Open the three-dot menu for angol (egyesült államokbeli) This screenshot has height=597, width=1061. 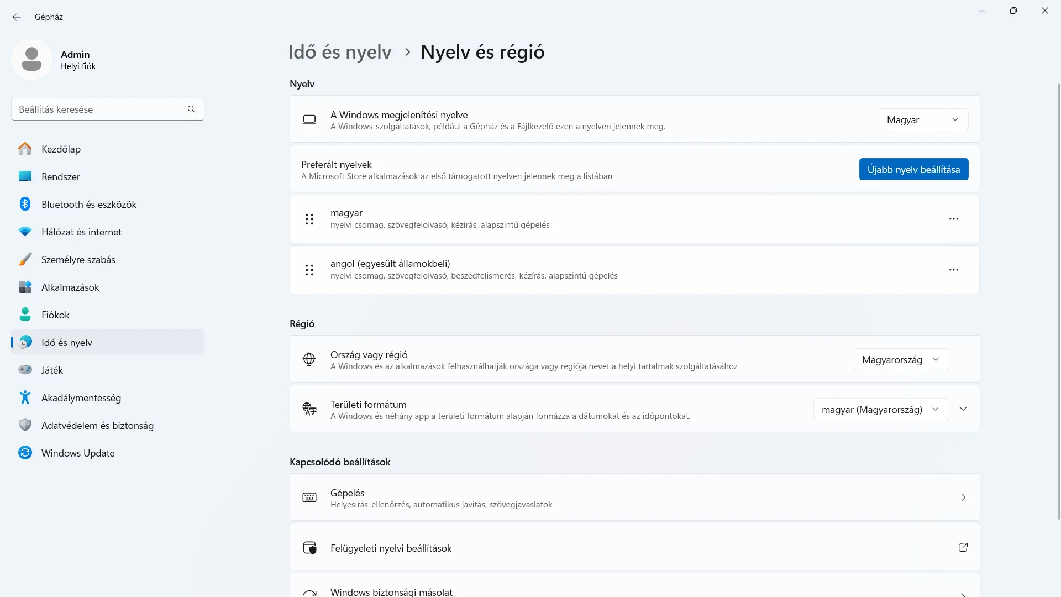click(x=953, y=270)
